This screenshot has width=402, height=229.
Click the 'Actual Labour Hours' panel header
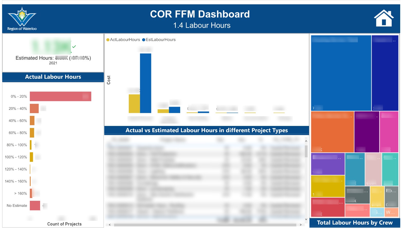click(53, 77)
